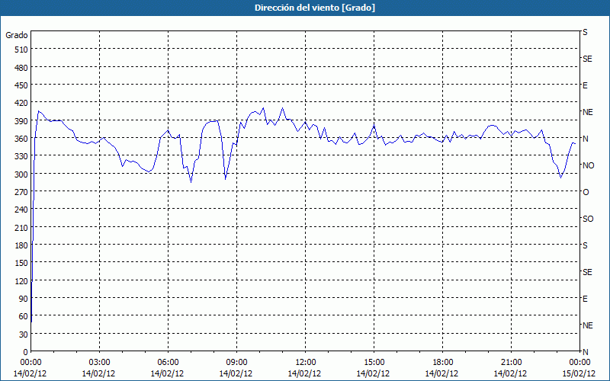Click the 420 left axis label
This screenshot has height=381, width=610.
[x=21, y=104]
